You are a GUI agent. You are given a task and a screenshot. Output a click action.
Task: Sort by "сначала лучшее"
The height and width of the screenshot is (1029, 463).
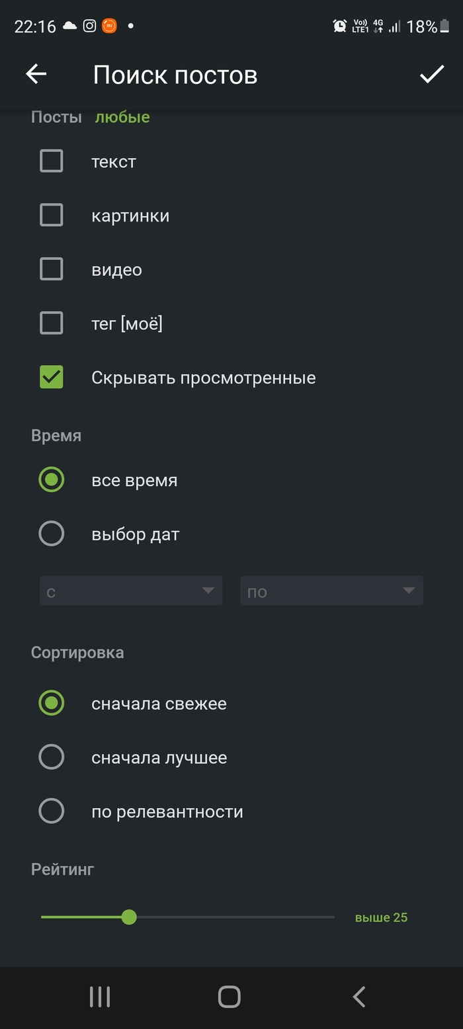pyautogui.click(x=52, y=757)
